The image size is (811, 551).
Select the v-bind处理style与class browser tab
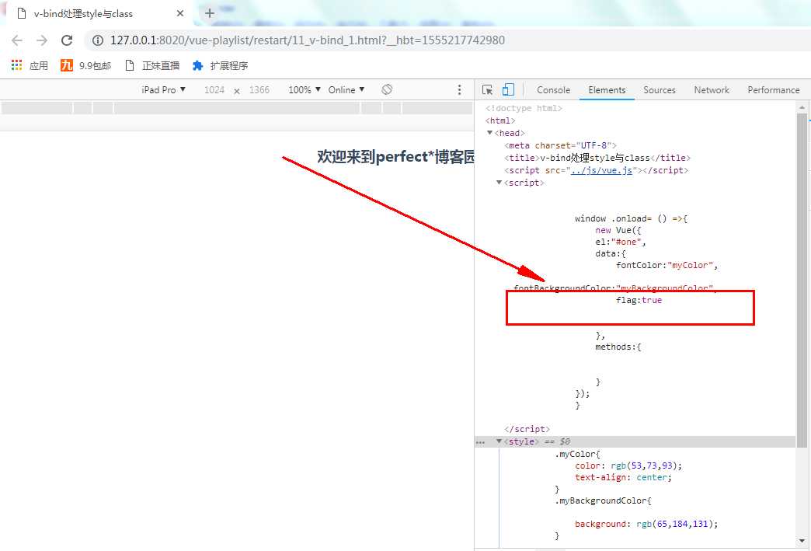point(99,13)
